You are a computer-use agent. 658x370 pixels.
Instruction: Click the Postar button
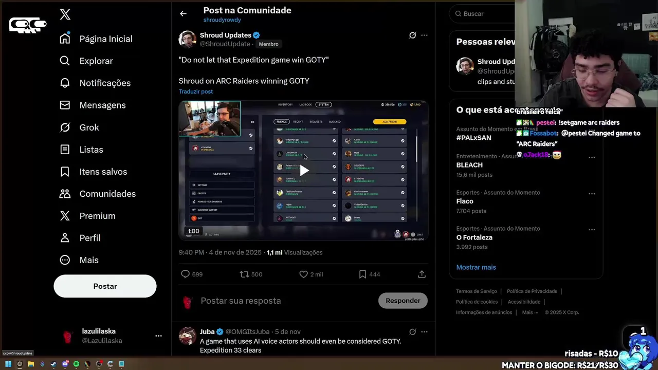105,286
